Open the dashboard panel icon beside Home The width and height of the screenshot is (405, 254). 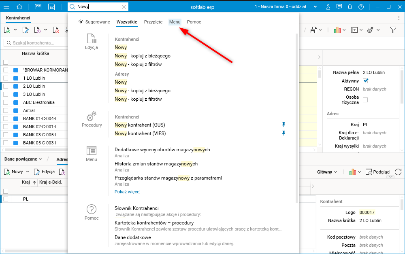(38, 7)
